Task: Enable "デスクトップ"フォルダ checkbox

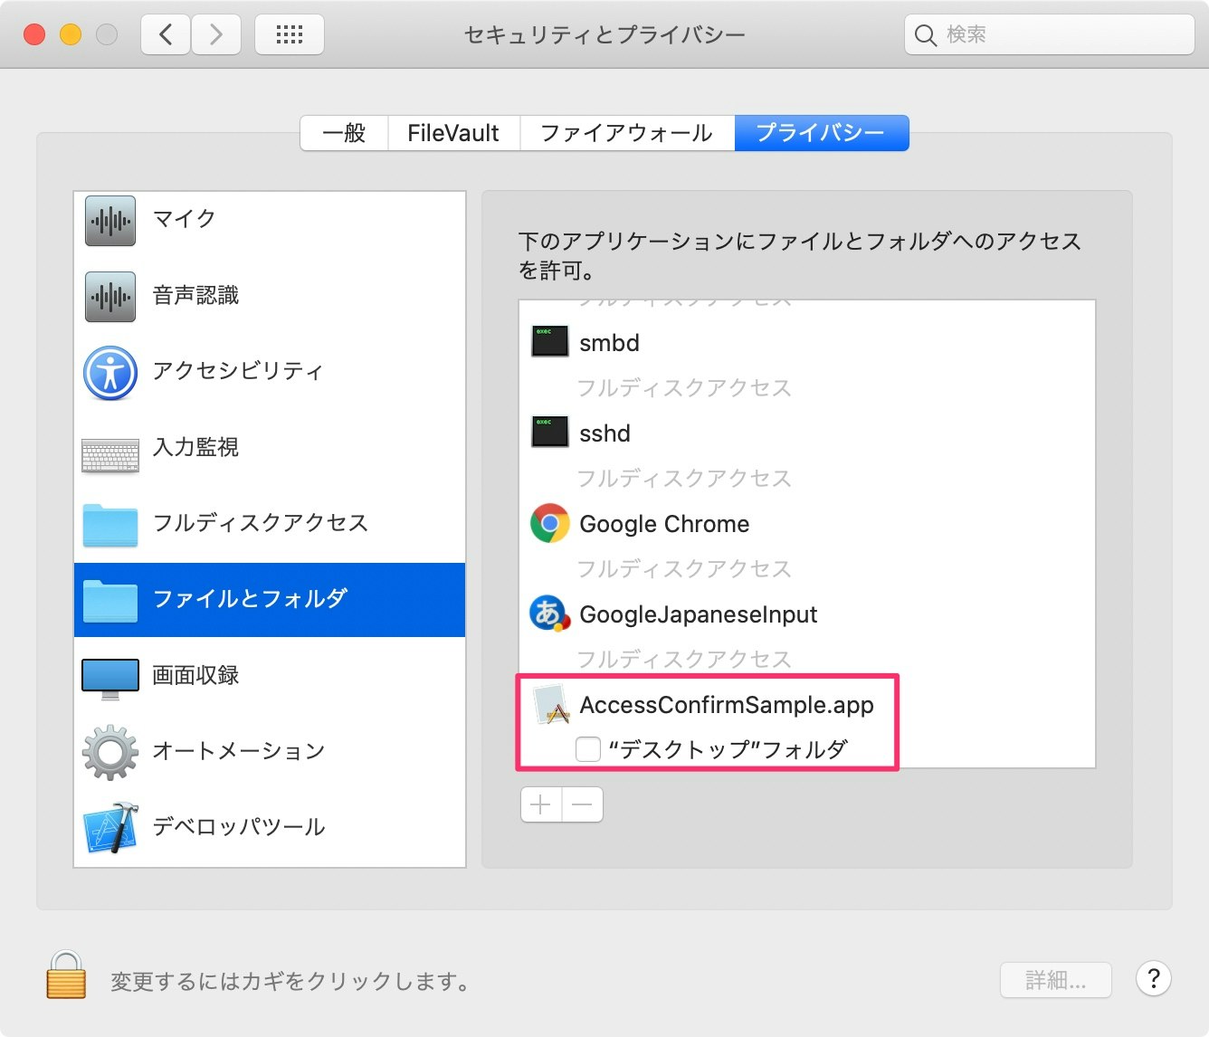Action: (588, 749)
